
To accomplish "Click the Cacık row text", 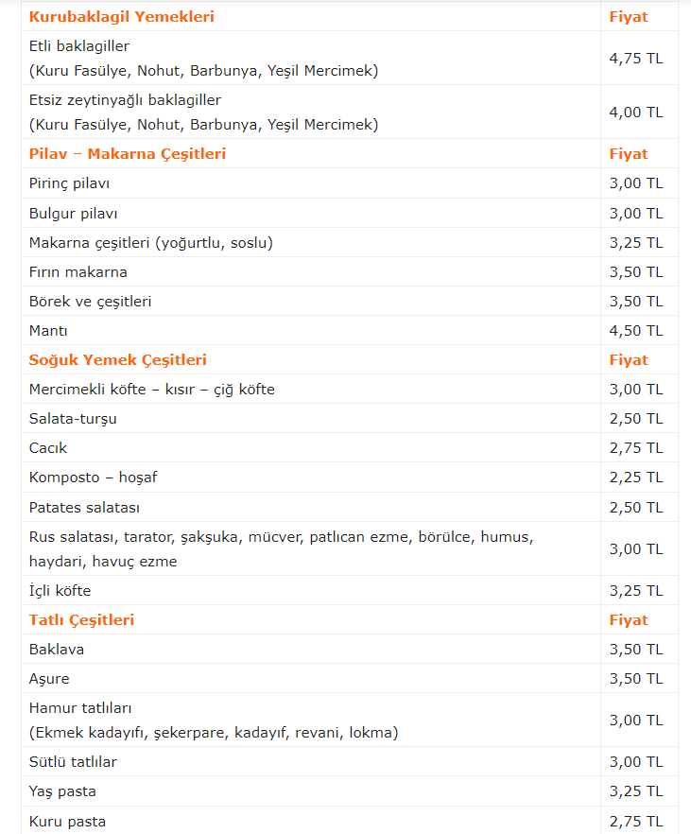I will pyautogui.click(x=49, y=448).
